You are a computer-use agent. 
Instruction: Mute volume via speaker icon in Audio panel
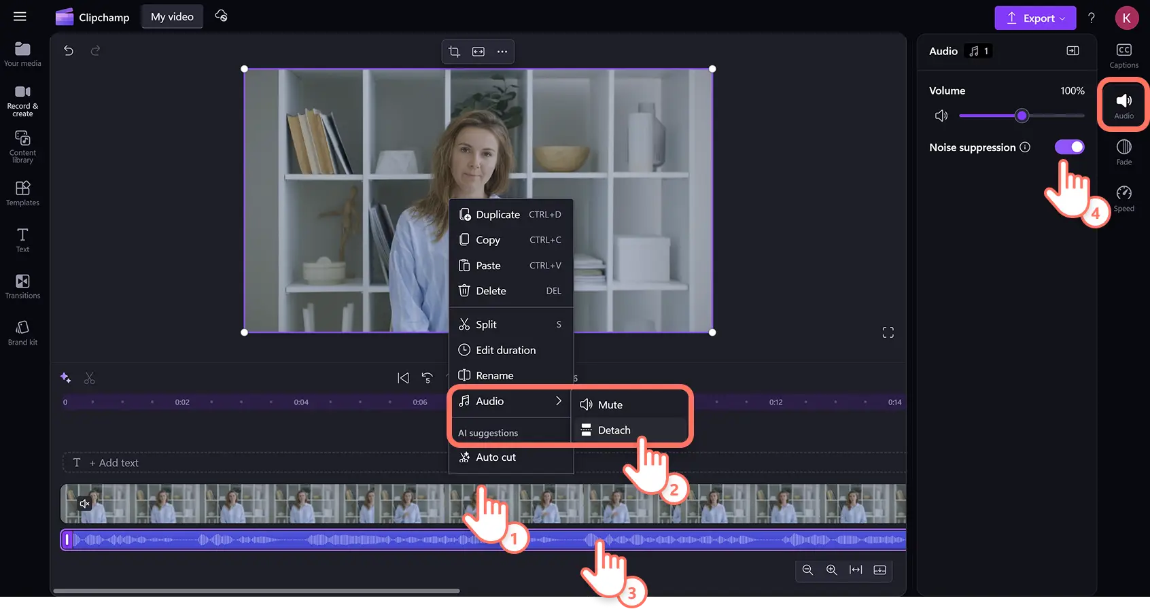coord(941,116)
